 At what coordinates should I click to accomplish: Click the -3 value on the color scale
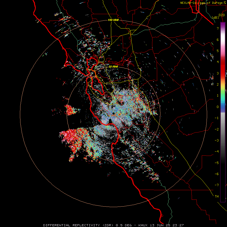pyautogui.click(x=217, y=140)
